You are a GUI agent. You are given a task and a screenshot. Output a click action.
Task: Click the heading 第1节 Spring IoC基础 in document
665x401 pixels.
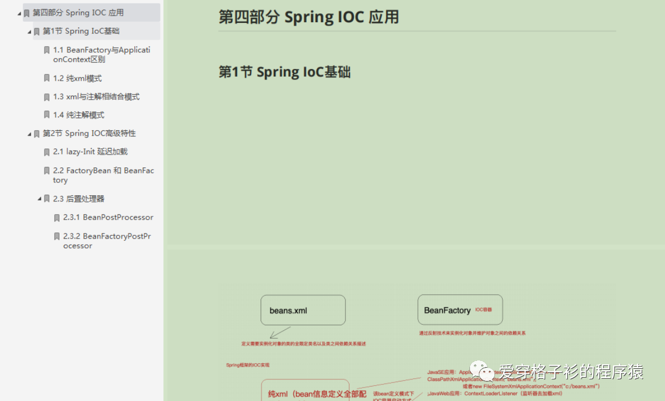click(x=284, y=72)
